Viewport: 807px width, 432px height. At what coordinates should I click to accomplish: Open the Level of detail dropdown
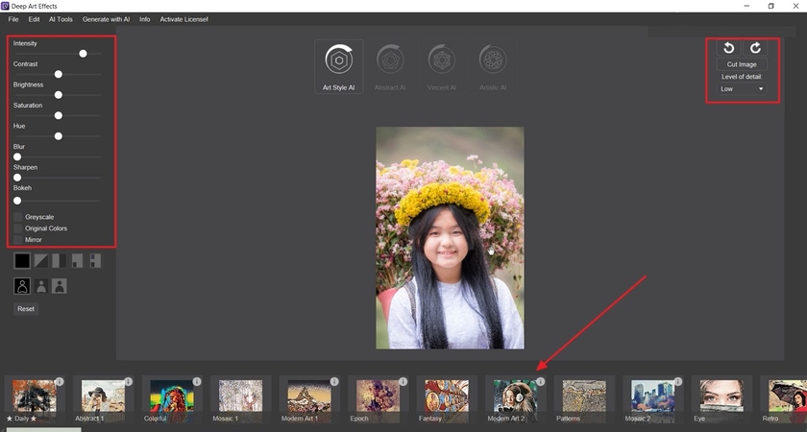click(742, 89)
